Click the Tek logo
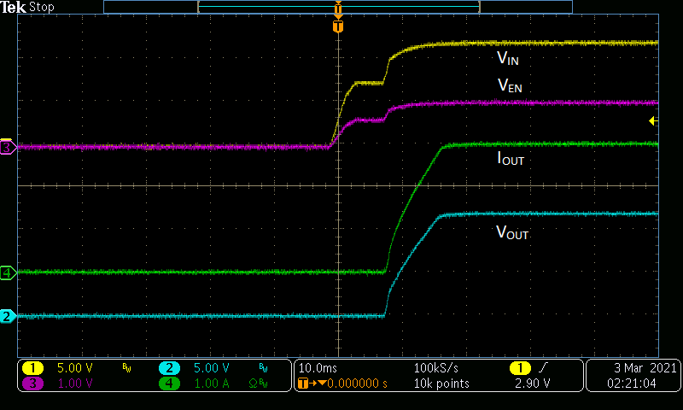Screen dimensions: 683x410 13,7
